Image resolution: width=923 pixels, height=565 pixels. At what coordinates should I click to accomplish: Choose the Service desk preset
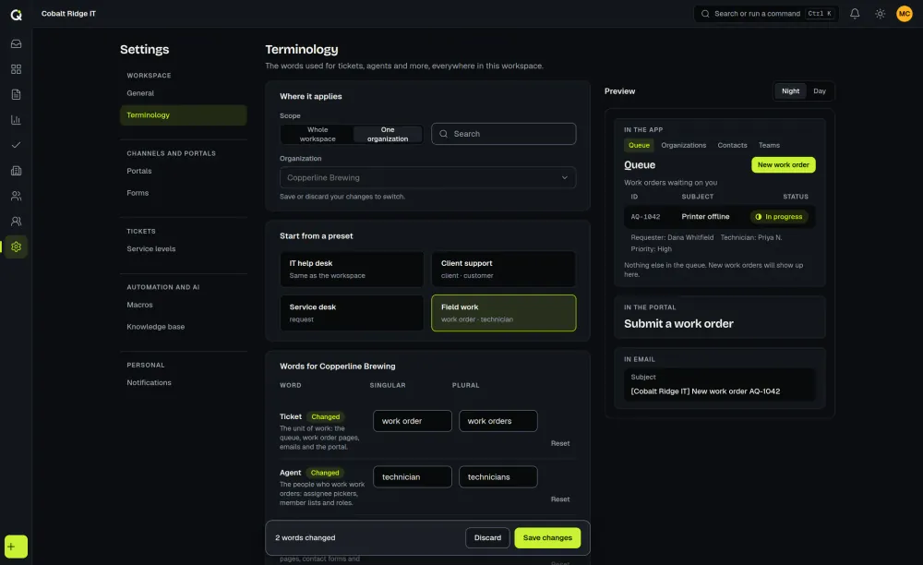[352, 313]
